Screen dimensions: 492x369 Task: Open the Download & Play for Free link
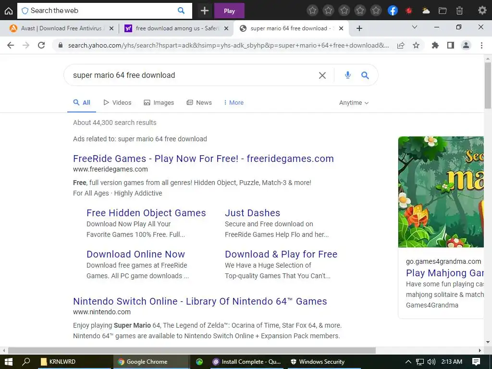click(281, 254)
